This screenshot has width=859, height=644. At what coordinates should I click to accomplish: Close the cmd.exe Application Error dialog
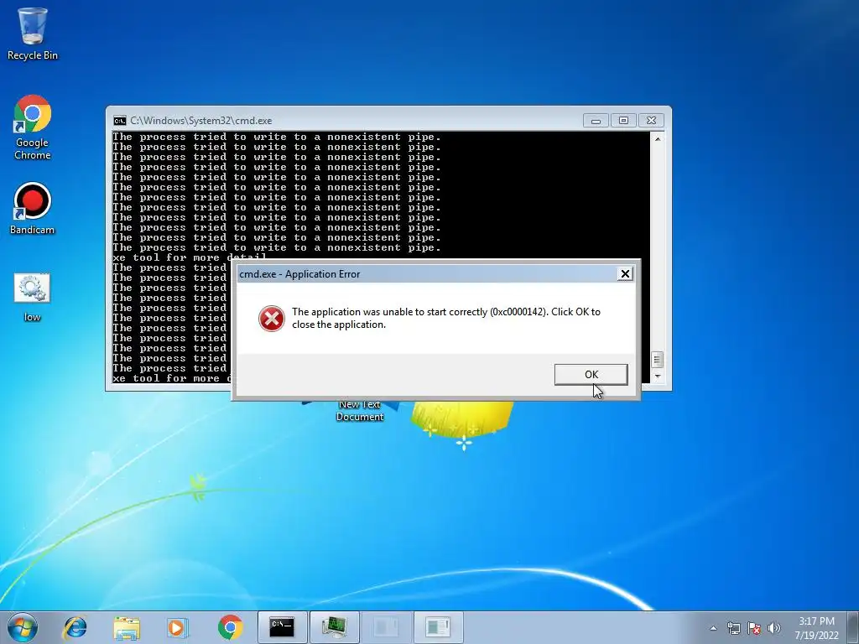624,274
